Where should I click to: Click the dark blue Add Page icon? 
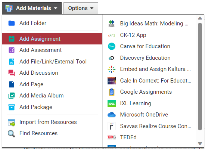[12, 84]
